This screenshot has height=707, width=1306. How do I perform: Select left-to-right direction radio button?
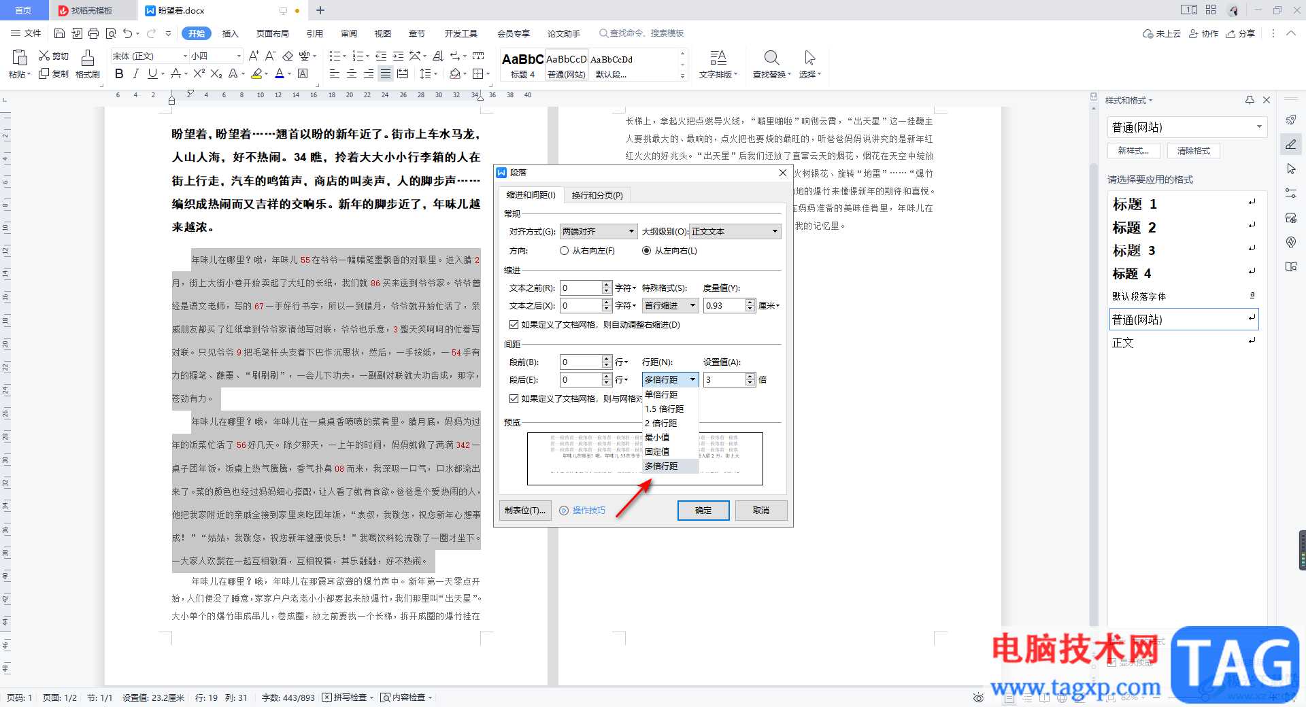[646, 251]
